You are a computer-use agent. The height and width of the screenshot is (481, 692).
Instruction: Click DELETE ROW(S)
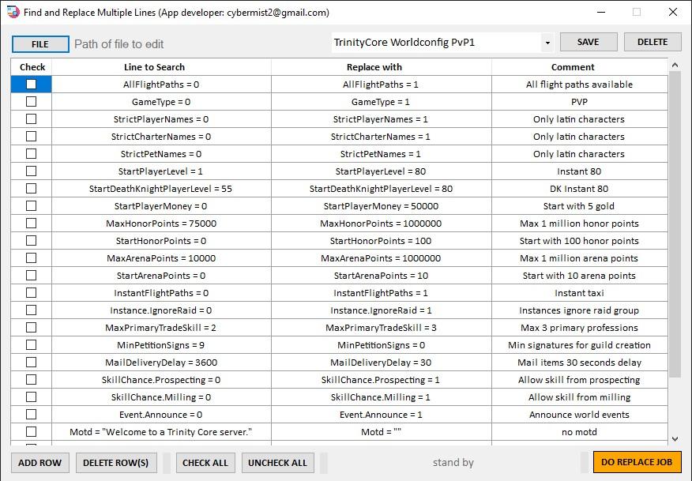tap(115, 462)
